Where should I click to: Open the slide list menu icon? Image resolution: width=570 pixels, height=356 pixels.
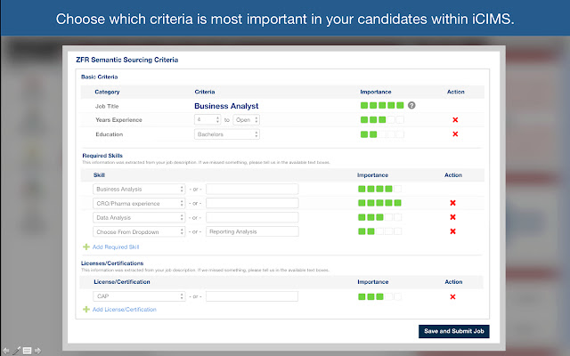tap(28, 351)
